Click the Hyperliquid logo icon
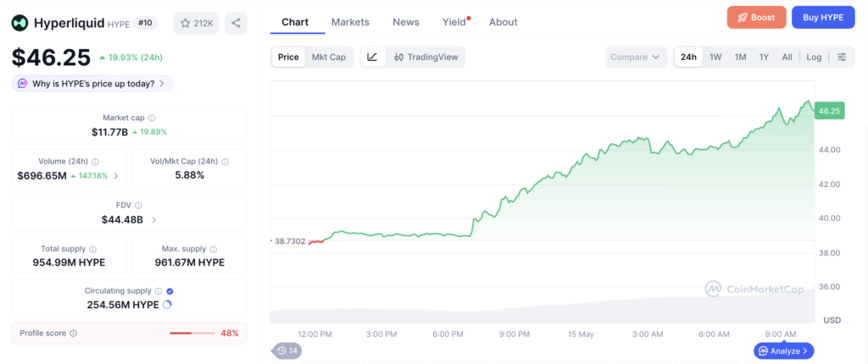868x364 pixels. (x=21, y=23)
